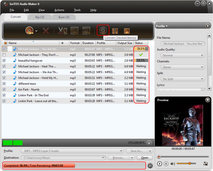The image size is (213, 171).
Task: Click the Browse... button
Action: click(118, 158)
